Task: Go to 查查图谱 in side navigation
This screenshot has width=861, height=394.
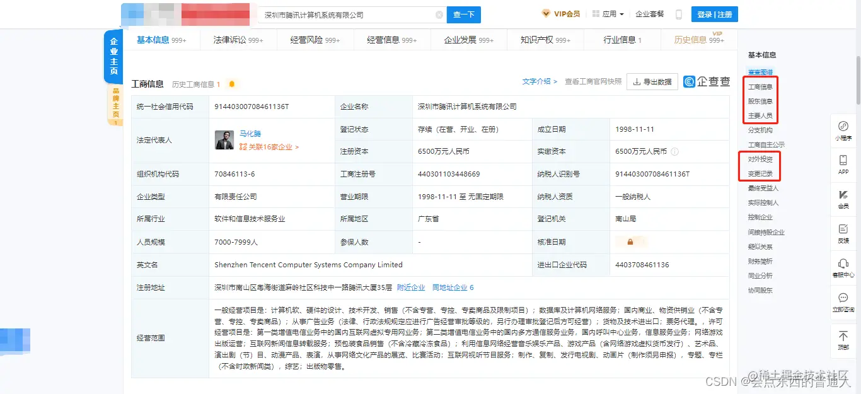Action: click(760, 72)
